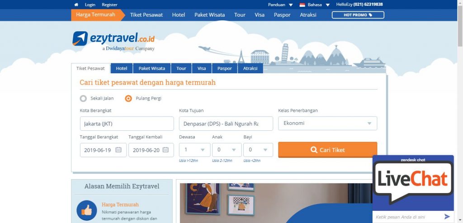This screenshot has height=223, width=463.
Task: Send chat message with arrow icon
Action: (447, 217)
